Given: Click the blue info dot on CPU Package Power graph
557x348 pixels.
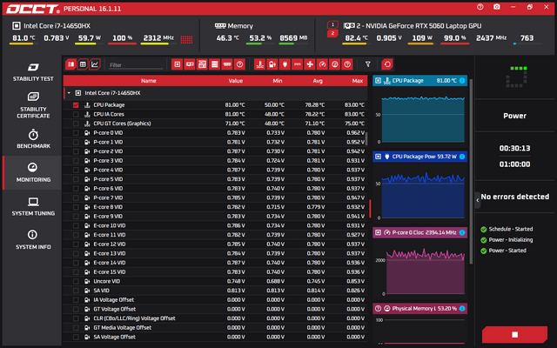Looking at the screenshot, I should click(x=462, y=157).
